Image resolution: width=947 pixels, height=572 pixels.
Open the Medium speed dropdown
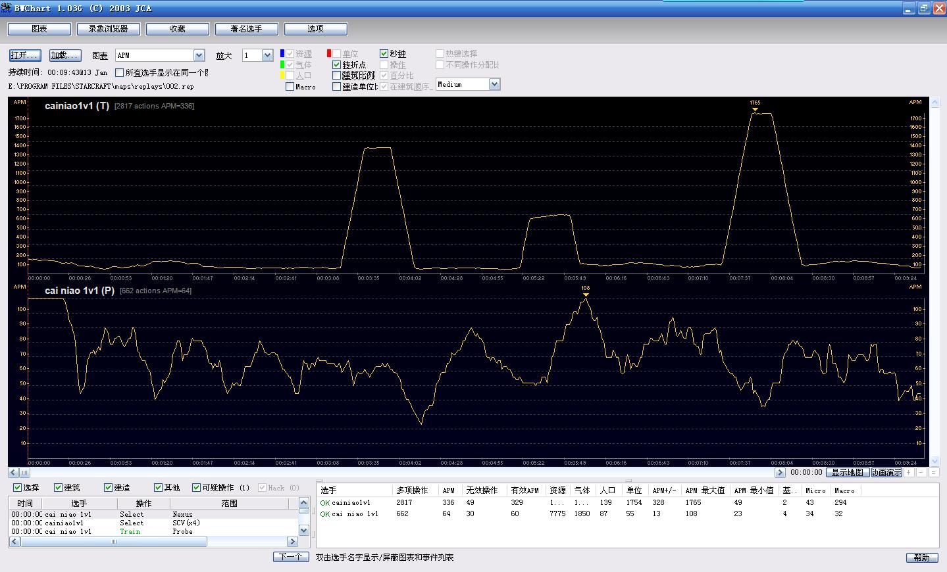pyautogui.click(x=494, y=84)
